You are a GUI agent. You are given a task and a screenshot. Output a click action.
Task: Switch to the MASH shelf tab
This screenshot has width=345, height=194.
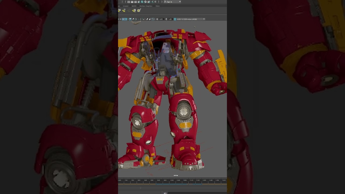point(134,6)
